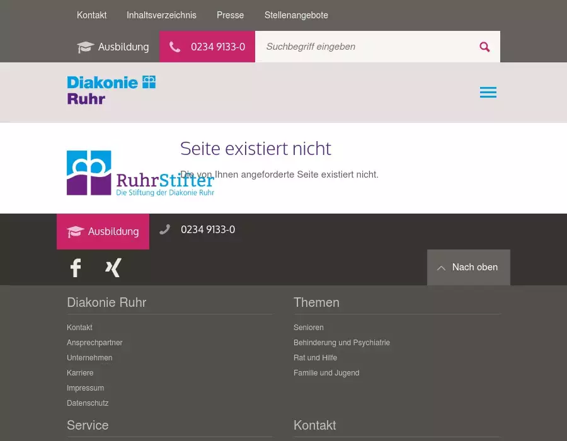Click the Facebook icon in footer

[x=76, y=268]
